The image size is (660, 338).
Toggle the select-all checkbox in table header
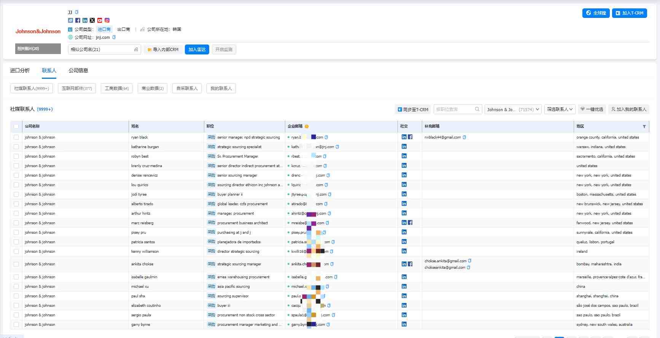(16, 126)
